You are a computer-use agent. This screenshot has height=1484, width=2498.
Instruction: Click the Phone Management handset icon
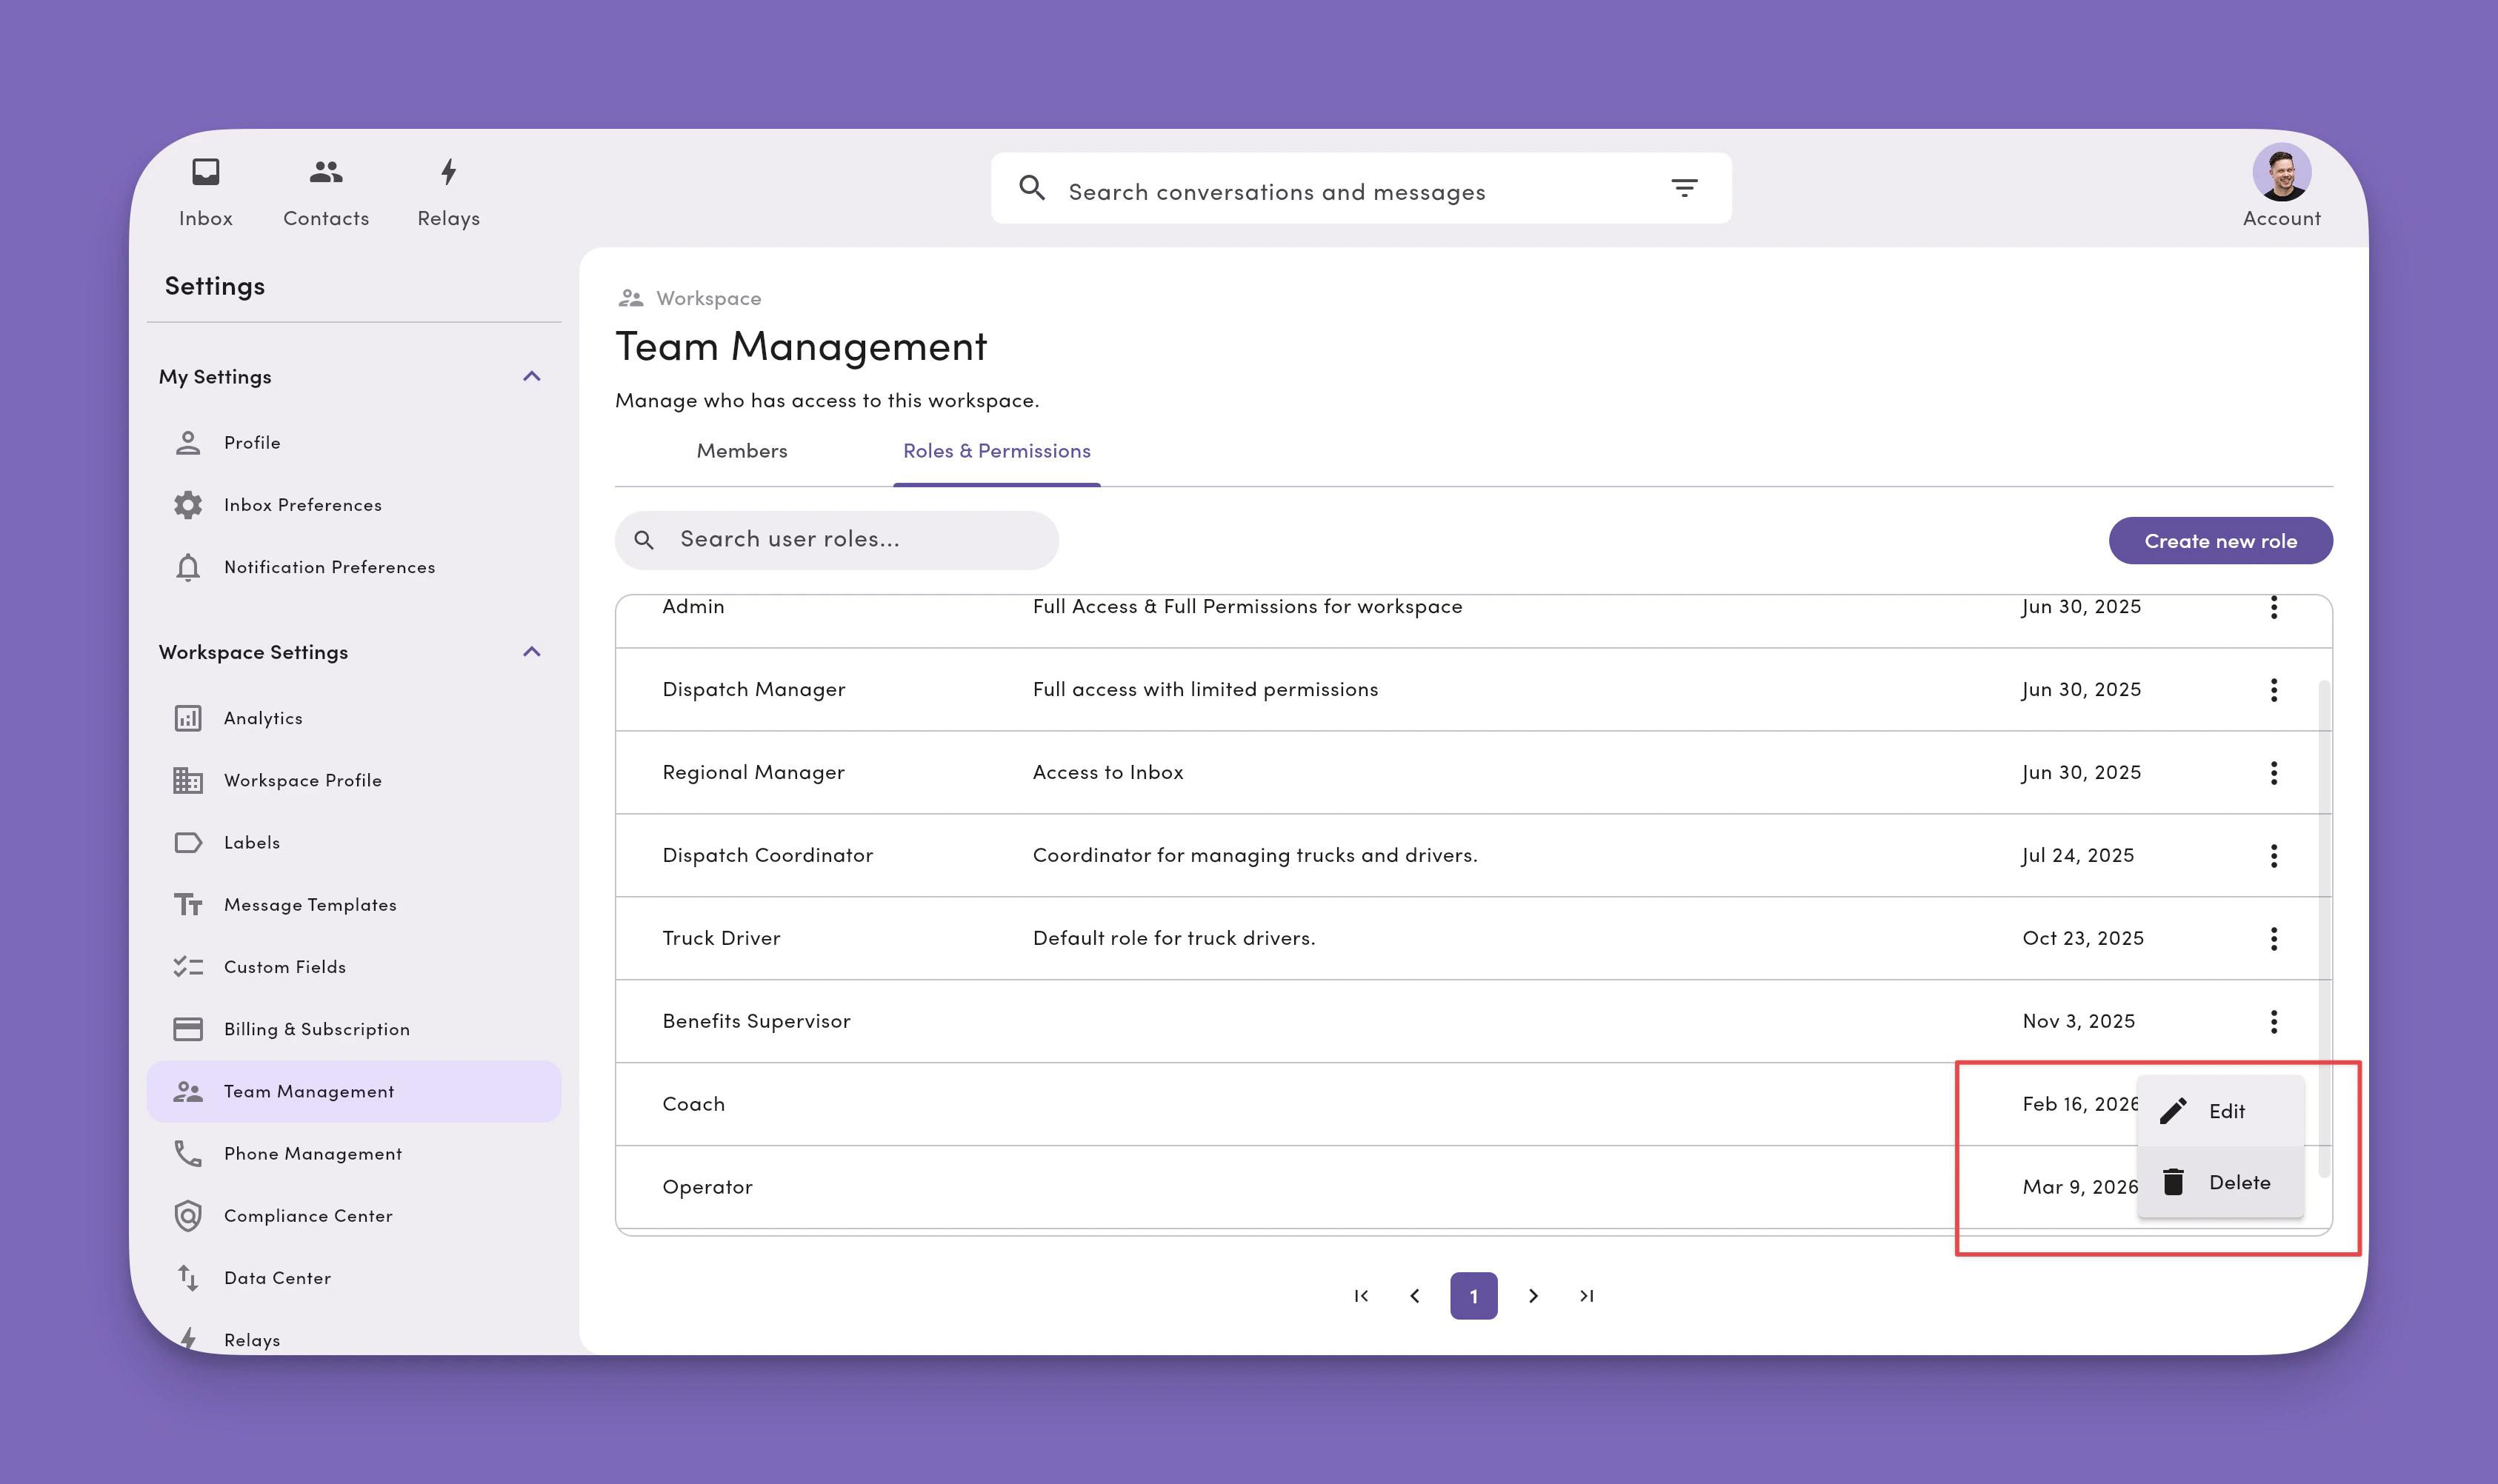(x=188, y=1153)
